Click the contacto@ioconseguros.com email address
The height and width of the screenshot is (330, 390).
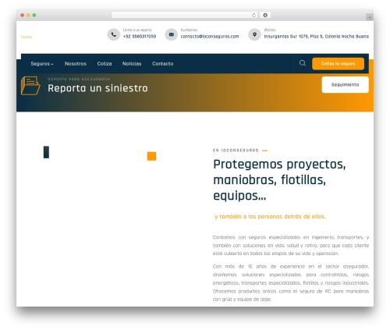[210, 37]
